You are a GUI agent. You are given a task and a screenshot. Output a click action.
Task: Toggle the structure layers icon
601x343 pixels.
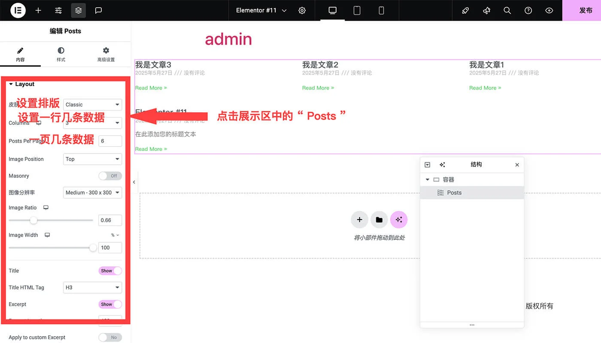click(78, 10)
